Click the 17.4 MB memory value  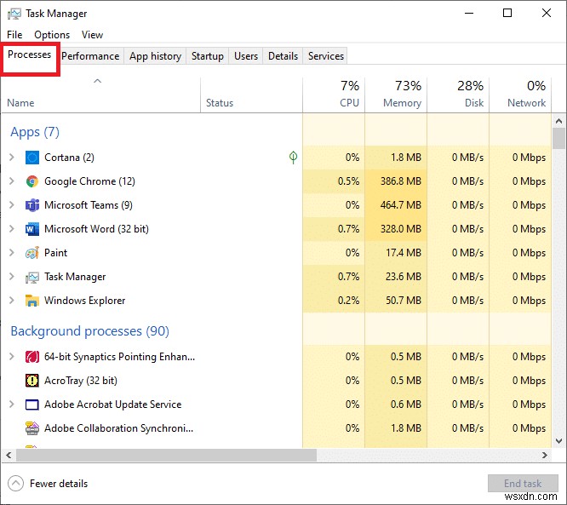404,253
